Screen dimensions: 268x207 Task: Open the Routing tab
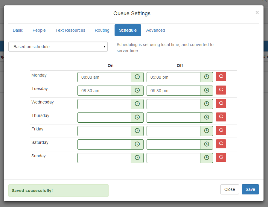coord(102,30)
